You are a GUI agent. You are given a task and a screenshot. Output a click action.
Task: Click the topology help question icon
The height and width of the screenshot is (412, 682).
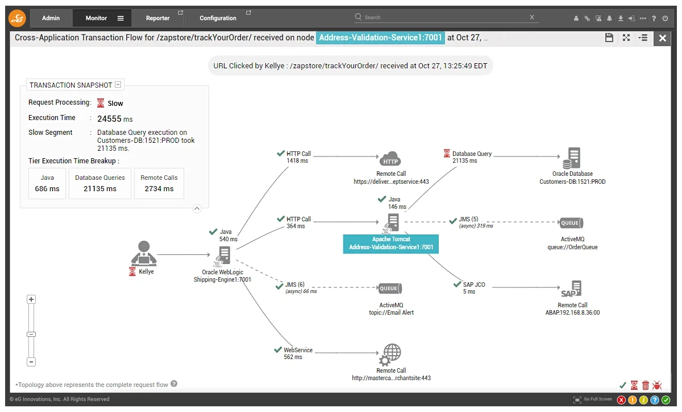tap(174, 384)
